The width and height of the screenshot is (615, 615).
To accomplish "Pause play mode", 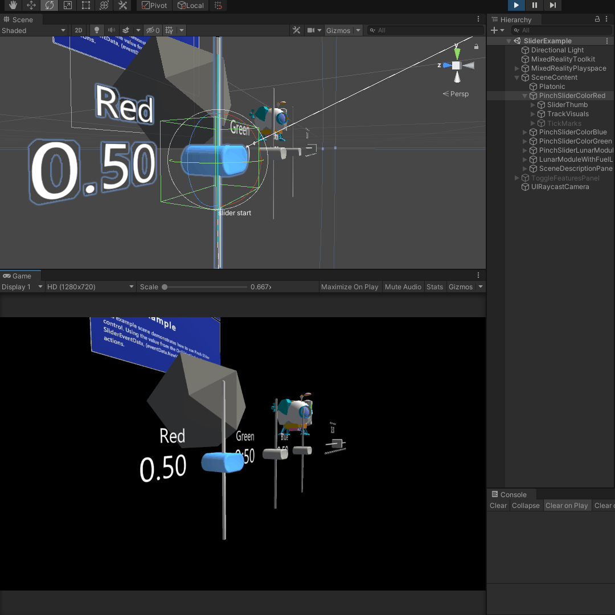I will coord(534,5).
